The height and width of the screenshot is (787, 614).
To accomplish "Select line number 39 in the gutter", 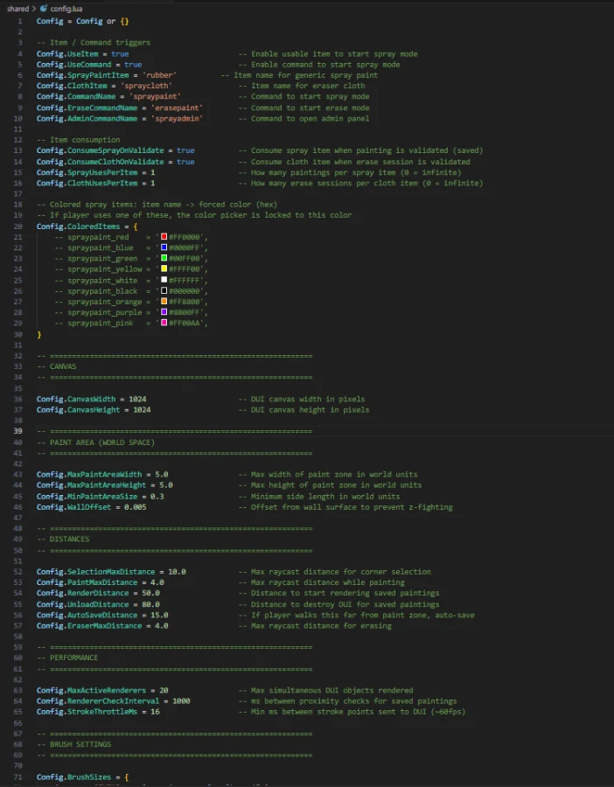I will [18, 431].
